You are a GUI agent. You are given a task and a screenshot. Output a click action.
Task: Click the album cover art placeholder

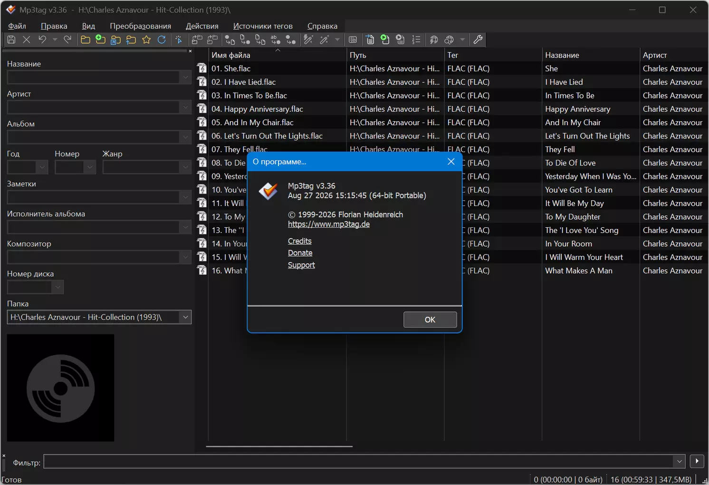[x=60, y=388]
